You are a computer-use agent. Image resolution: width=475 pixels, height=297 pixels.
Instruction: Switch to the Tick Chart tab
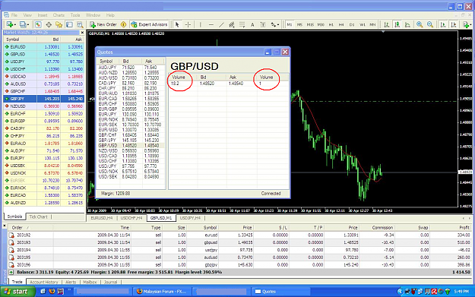click(x=38, y=216)
